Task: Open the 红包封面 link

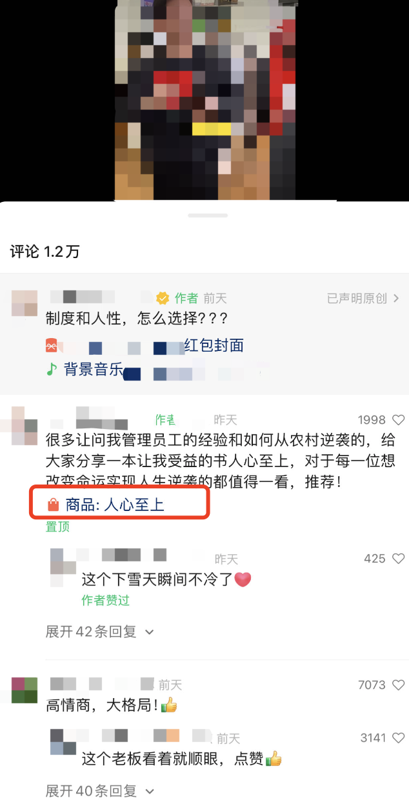Action: (x=214, y=345)
